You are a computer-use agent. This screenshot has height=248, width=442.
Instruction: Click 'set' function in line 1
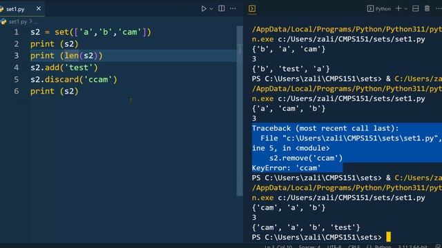pos(61,32)
